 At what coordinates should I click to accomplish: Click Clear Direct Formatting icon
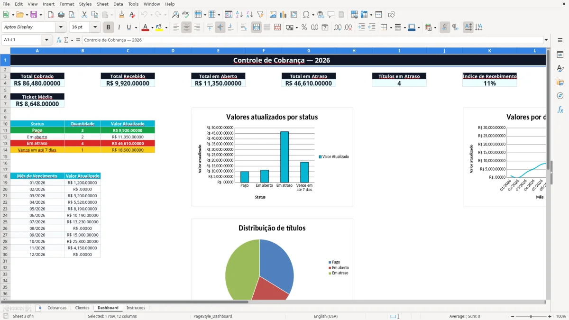point(132,15)
